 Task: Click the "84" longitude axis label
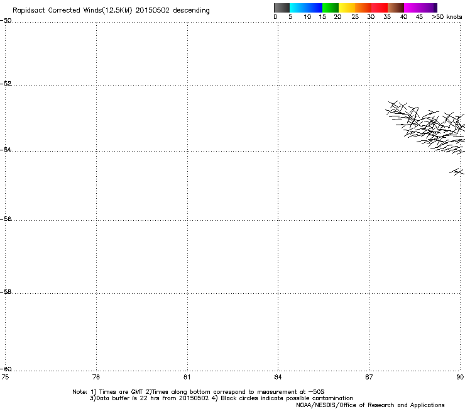coord(278,377)
